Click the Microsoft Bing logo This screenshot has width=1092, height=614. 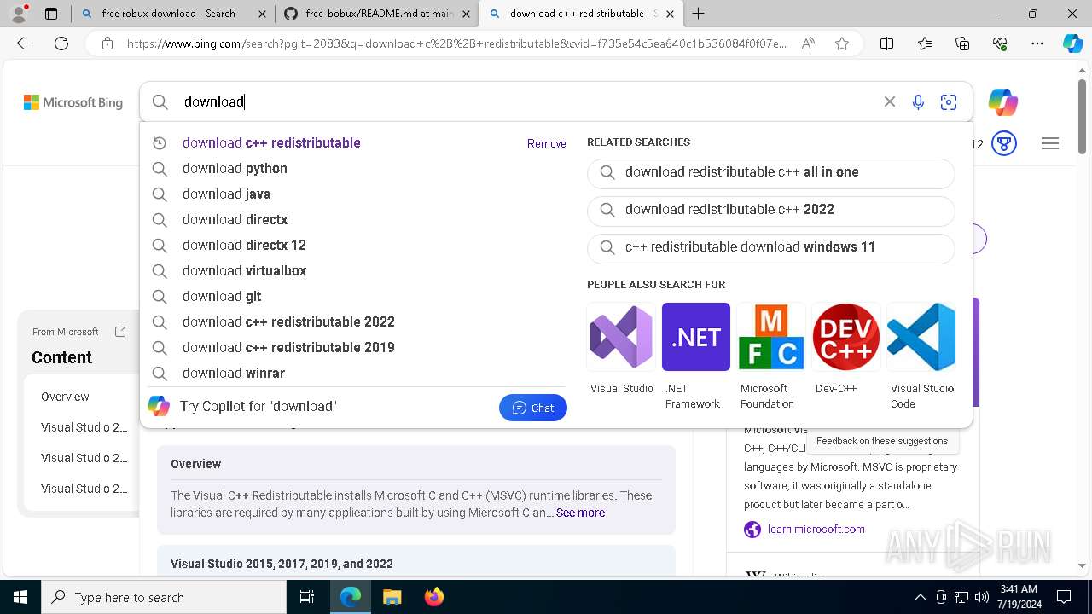(73, 102)
